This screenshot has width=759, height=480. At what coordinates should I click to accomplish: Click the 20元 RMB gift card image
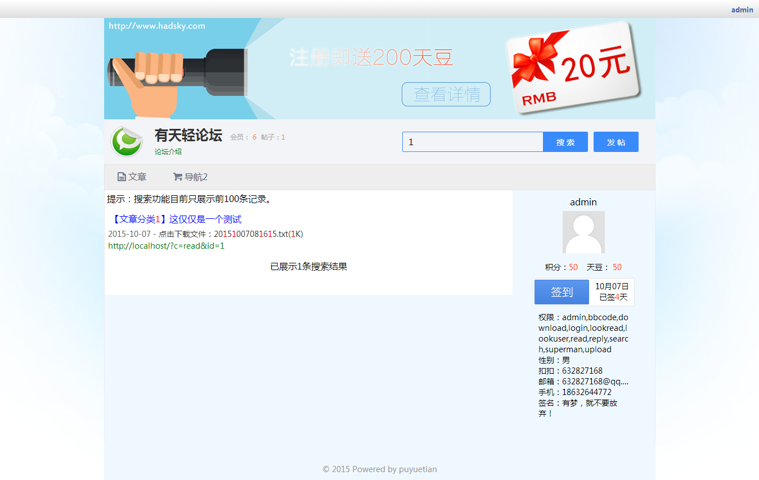(x=573, y=68)
